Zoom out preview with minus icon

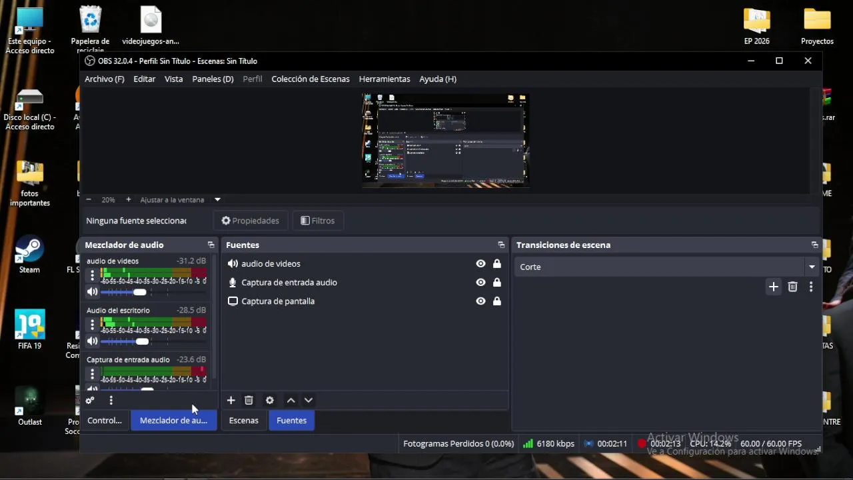point(89,199)
